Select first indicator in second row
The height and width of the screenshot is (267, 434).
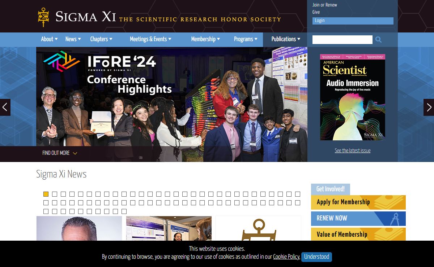(46, 203)
